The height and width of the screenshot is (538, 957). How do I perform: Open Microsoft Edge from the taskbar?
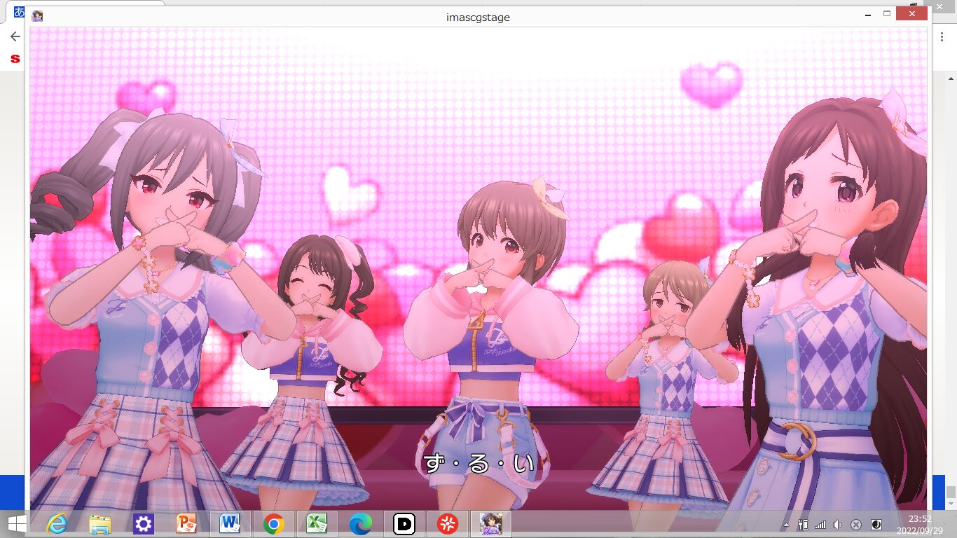(360, 524)
